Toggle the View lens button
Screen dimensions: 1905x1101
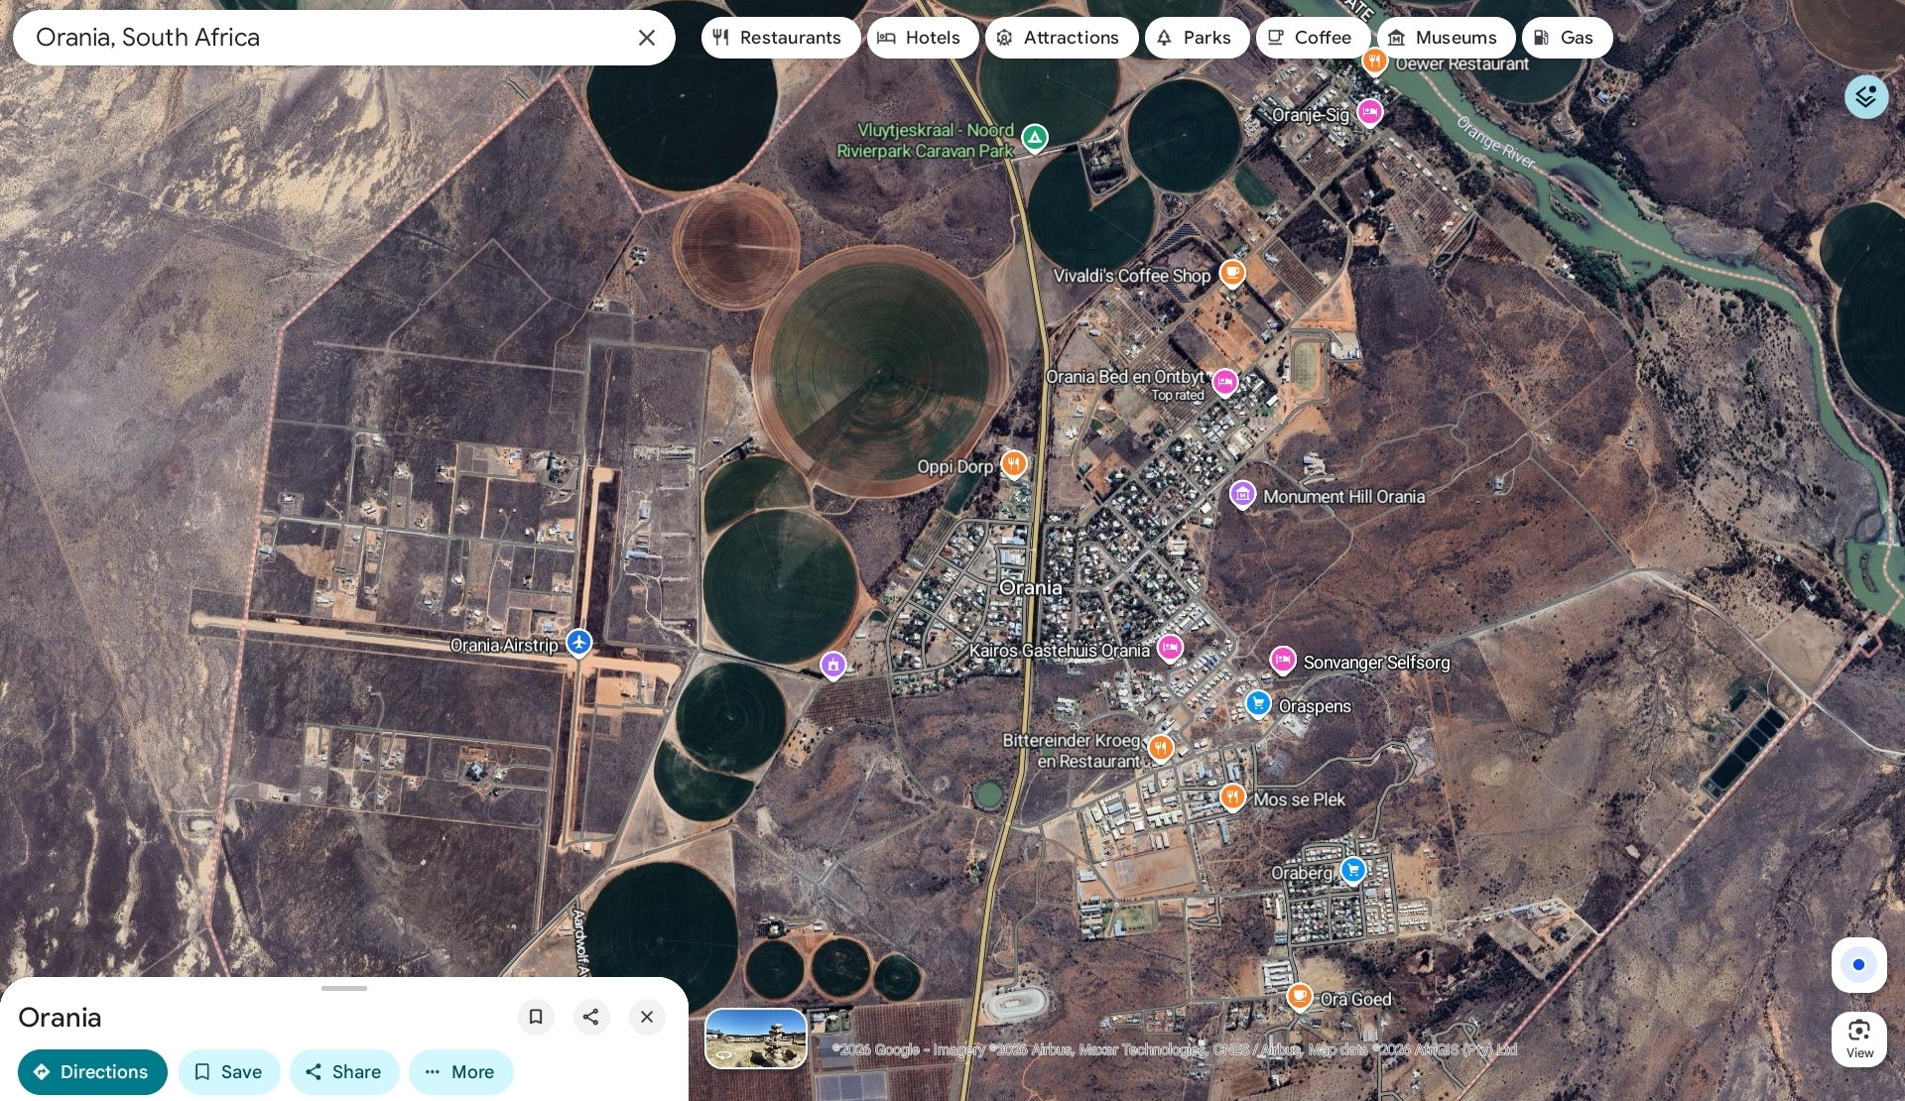1858,1038
